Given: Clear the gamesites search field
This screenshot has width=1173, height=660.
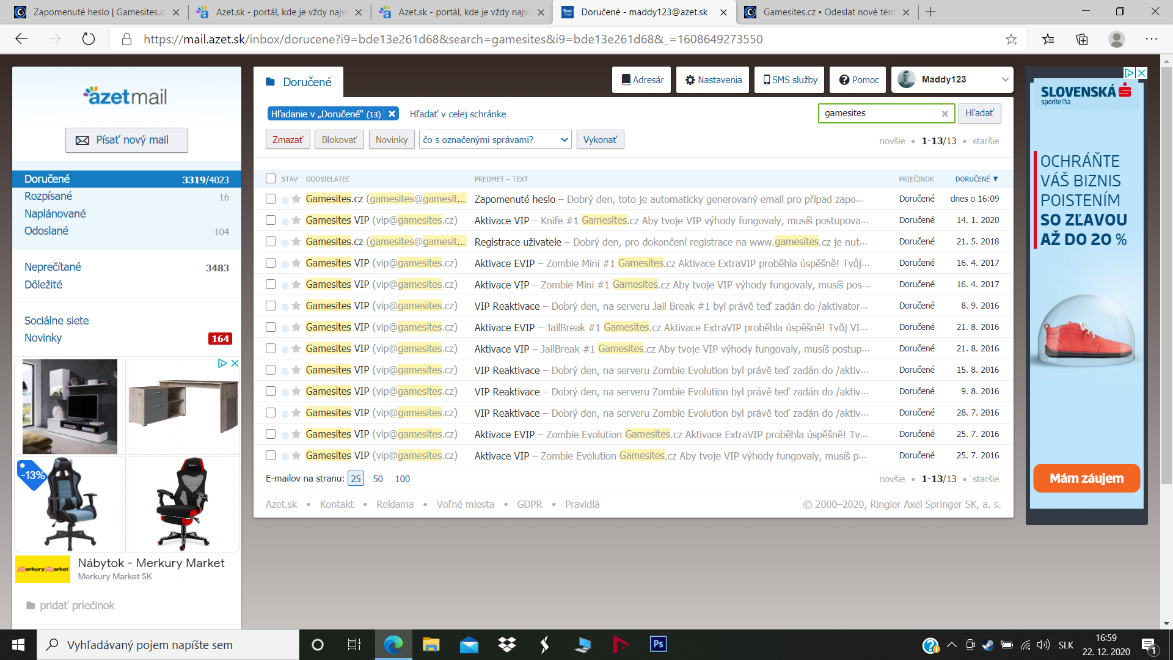Looking at the screenshot, I should click(945, 114).
